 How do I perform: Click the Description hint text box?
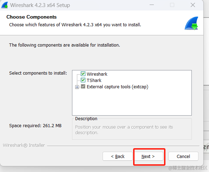(132, 130)
